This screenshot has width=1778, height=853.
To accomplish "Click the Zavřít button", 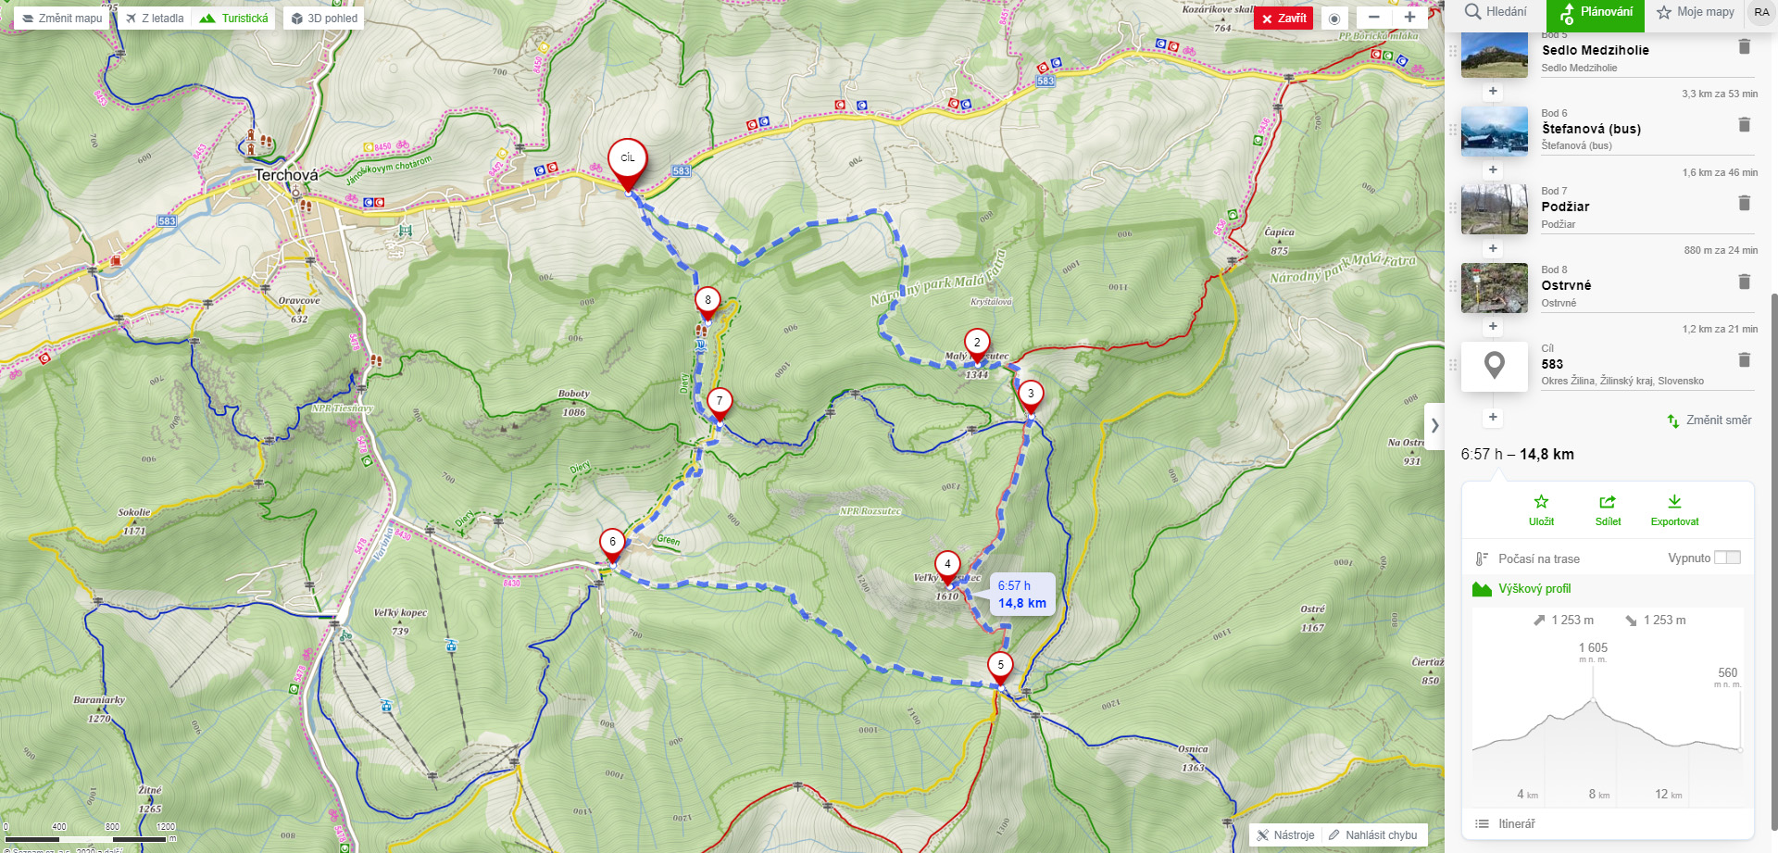I will point(1283,19).
